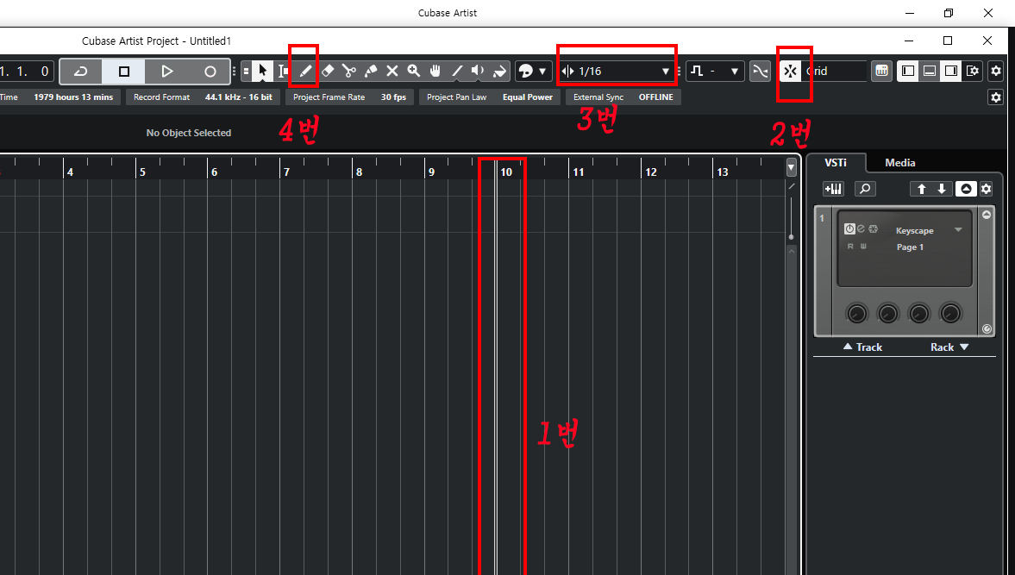
Task: Click External Sync OFFLINE status
Action: pos(623,97)
